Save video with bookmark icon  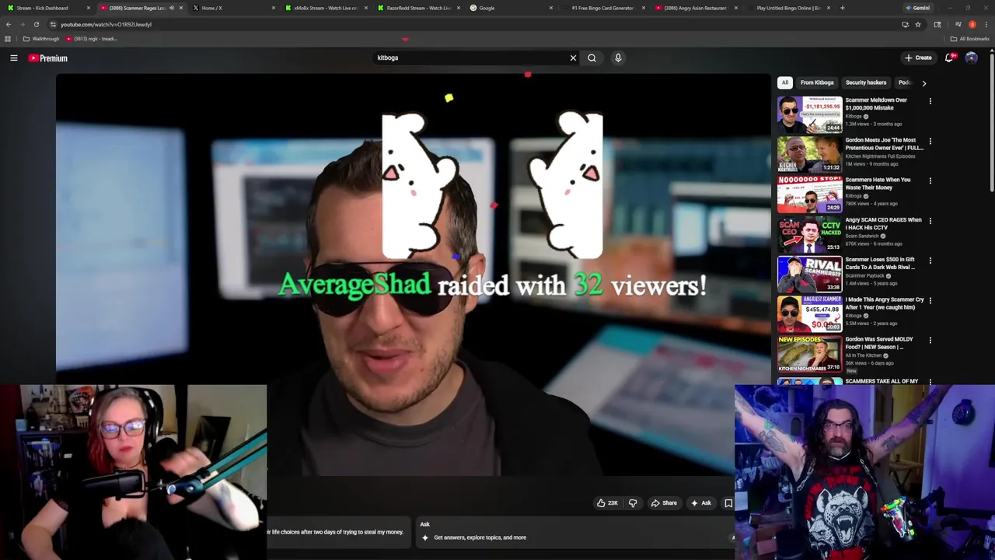pos(728,503)
